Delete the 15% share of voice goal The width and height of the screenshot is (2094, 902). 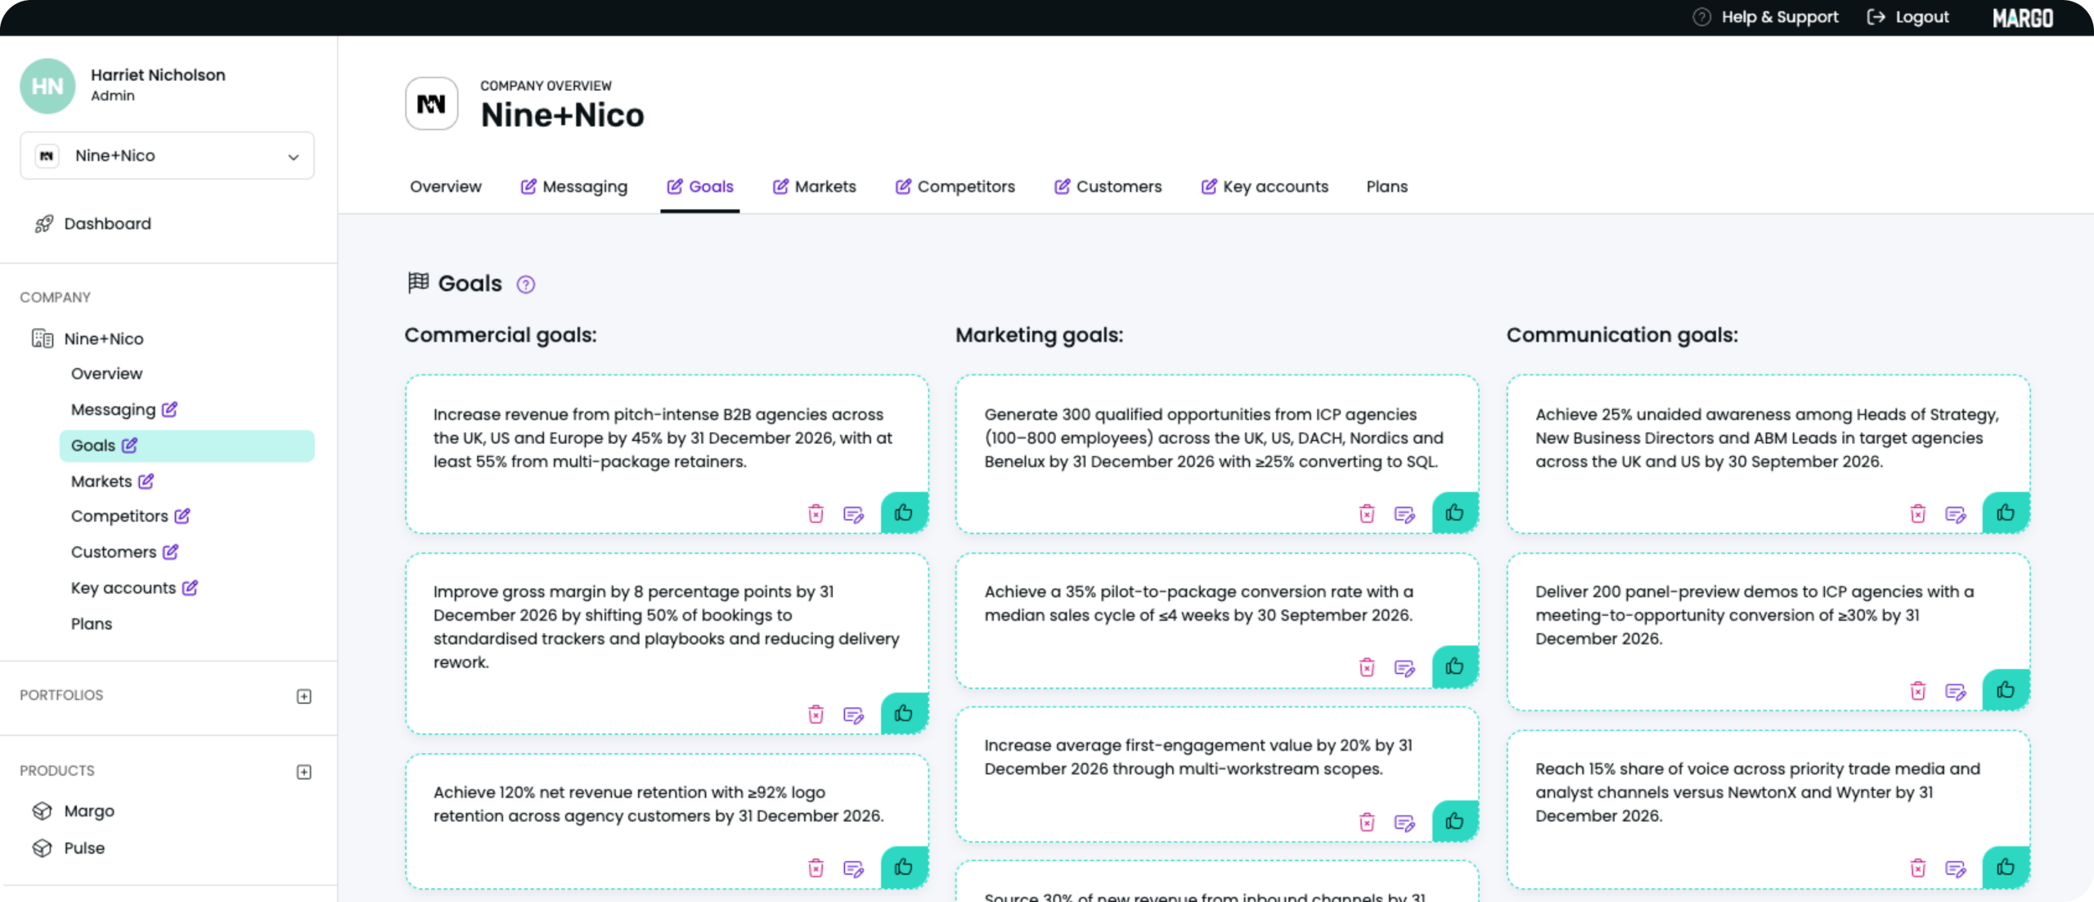[1918, 868]
